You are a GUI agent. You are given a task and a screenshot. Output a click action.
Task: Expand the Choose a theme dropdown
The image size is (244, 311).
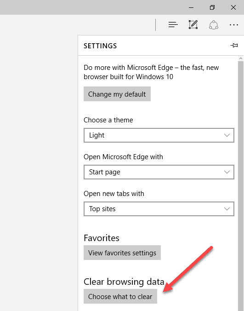[x=159, y=135]
